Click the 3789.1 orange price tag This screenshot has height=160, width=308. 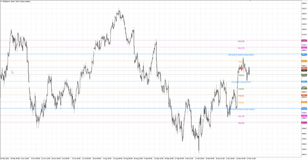(x=304, y=102)
